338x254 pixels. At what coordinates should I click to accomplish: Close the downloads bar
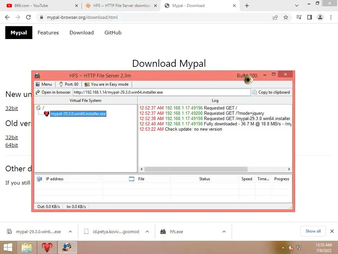coord(332,231)
